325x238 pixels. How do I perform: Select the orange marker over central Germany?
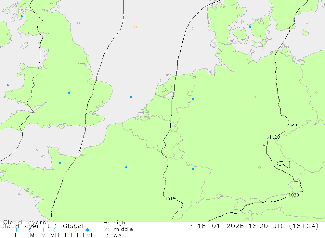point(255,97)
